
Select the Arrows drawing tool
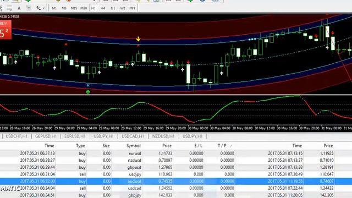pos(38,8)
